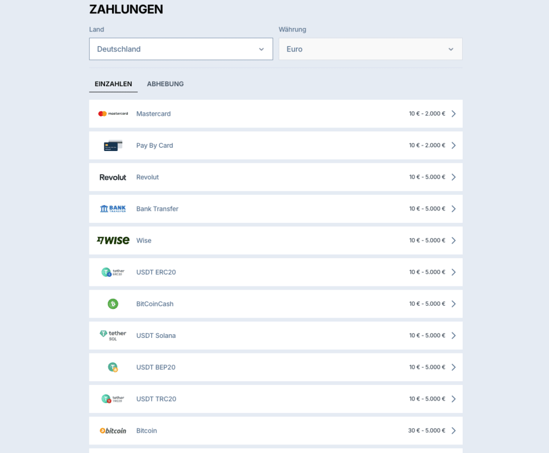
Task: Click the Tether ERC20 logo icon
Action: [x=113, y=272]
